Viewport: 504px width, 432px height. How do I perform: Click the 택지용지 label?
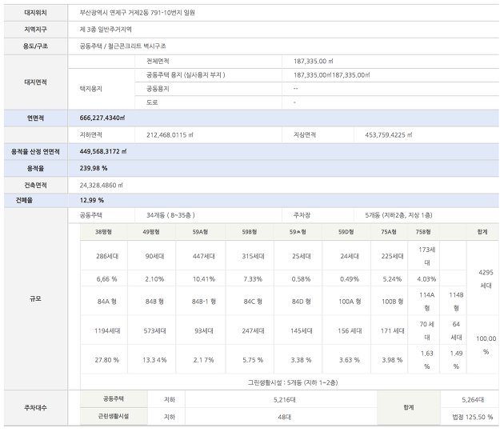[91, 89]
